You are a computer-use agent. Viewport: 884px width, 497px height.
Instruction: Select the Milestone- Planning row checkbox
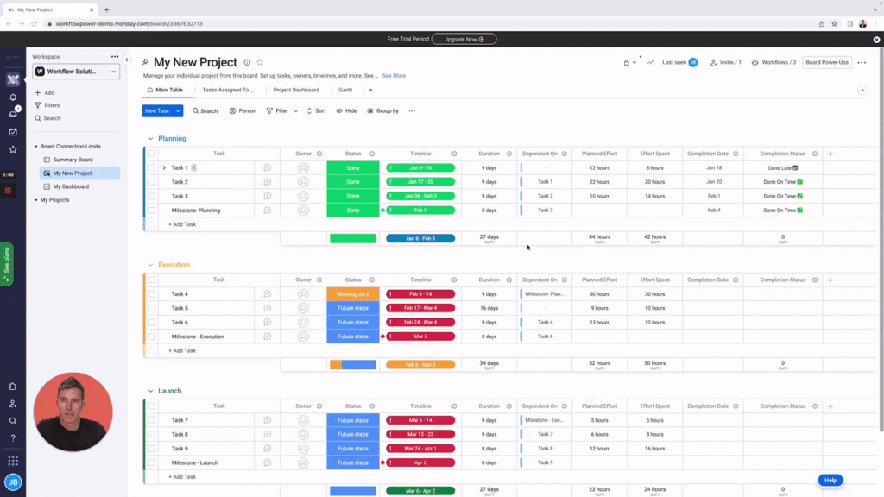pyautogui.click(x=152, y=211)
